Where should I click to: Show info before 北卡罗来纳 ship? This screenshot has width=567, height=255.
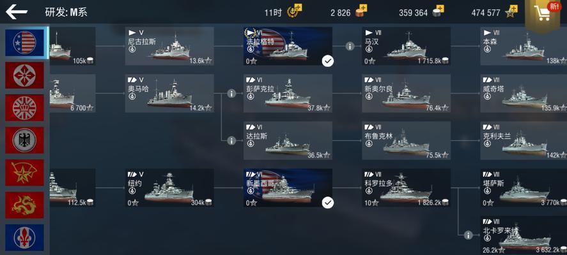point(469,235)
